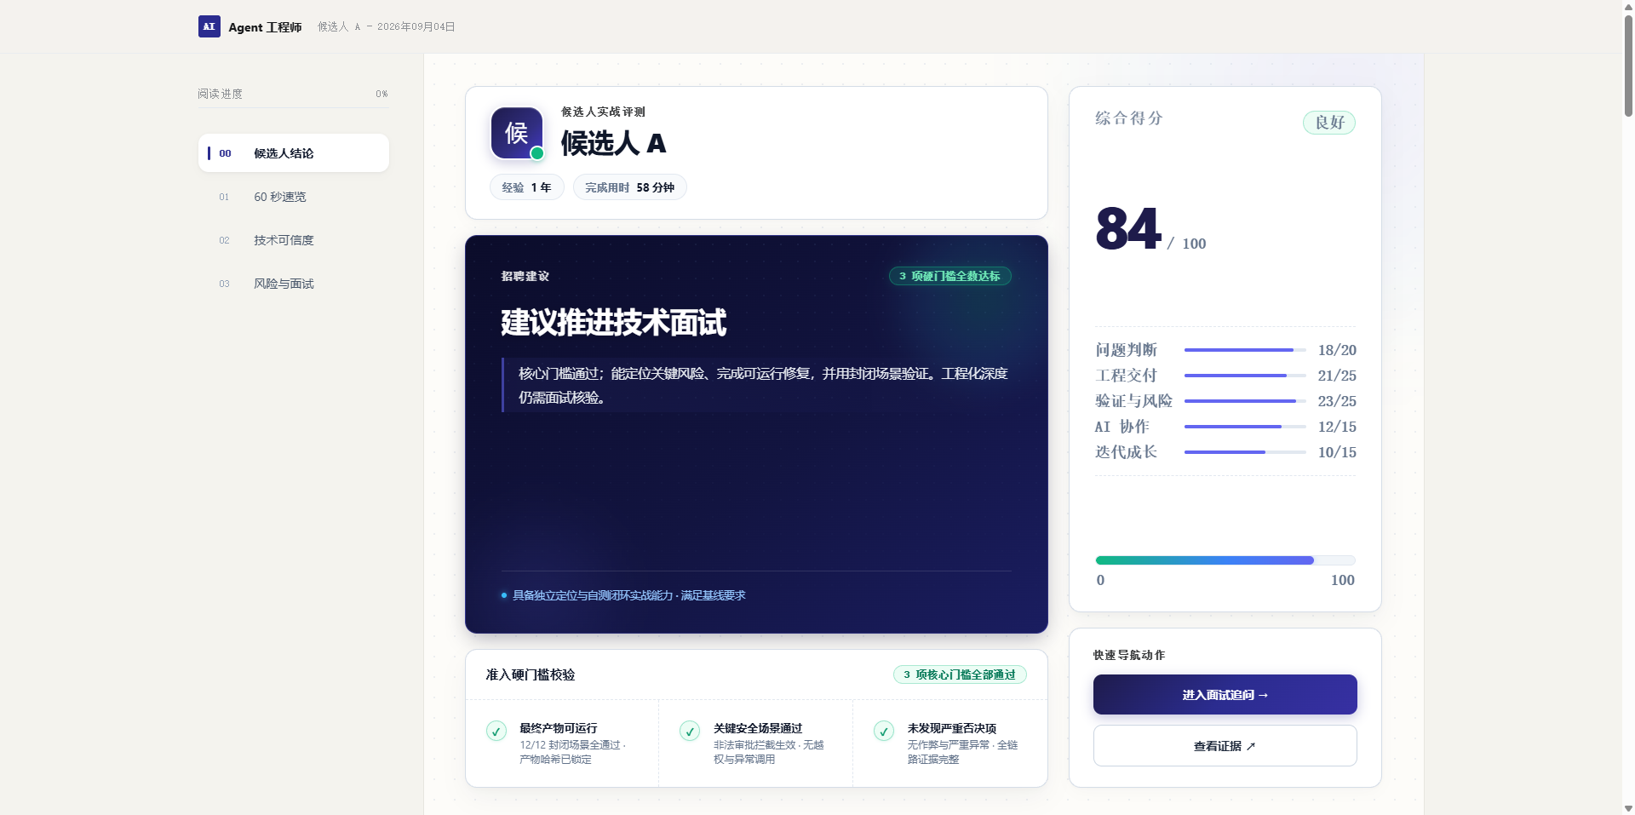Click the 快速导航动作 heading
This screenshot has width=1635, height=815.
(x=1129, y=655)
